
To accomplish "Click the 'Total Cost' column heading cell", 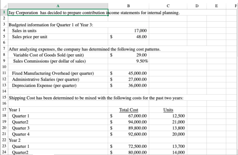I will 128,110.
